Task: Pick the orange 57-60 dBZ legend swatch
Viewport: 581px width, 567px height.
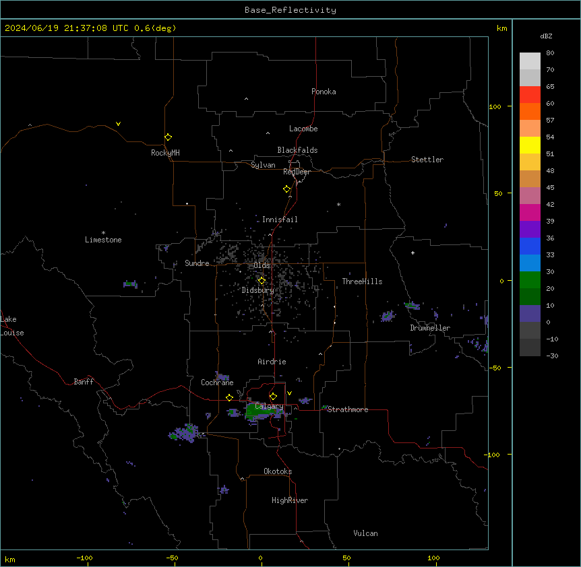Action: pyautogui.click(x=530, y=111)
